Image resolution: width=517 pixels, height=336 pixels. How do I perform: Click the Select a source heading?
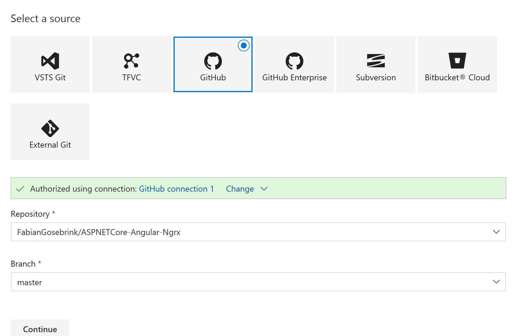46,19
